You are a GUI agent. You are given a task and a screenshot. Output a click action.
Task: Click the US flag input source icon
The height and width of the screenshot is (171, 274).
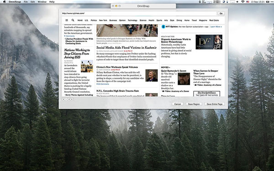[248, 2]
